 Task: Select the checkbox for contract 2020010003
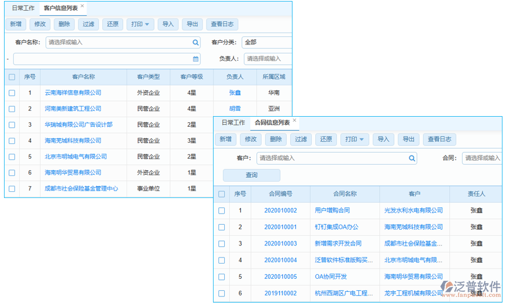[222, 244]
